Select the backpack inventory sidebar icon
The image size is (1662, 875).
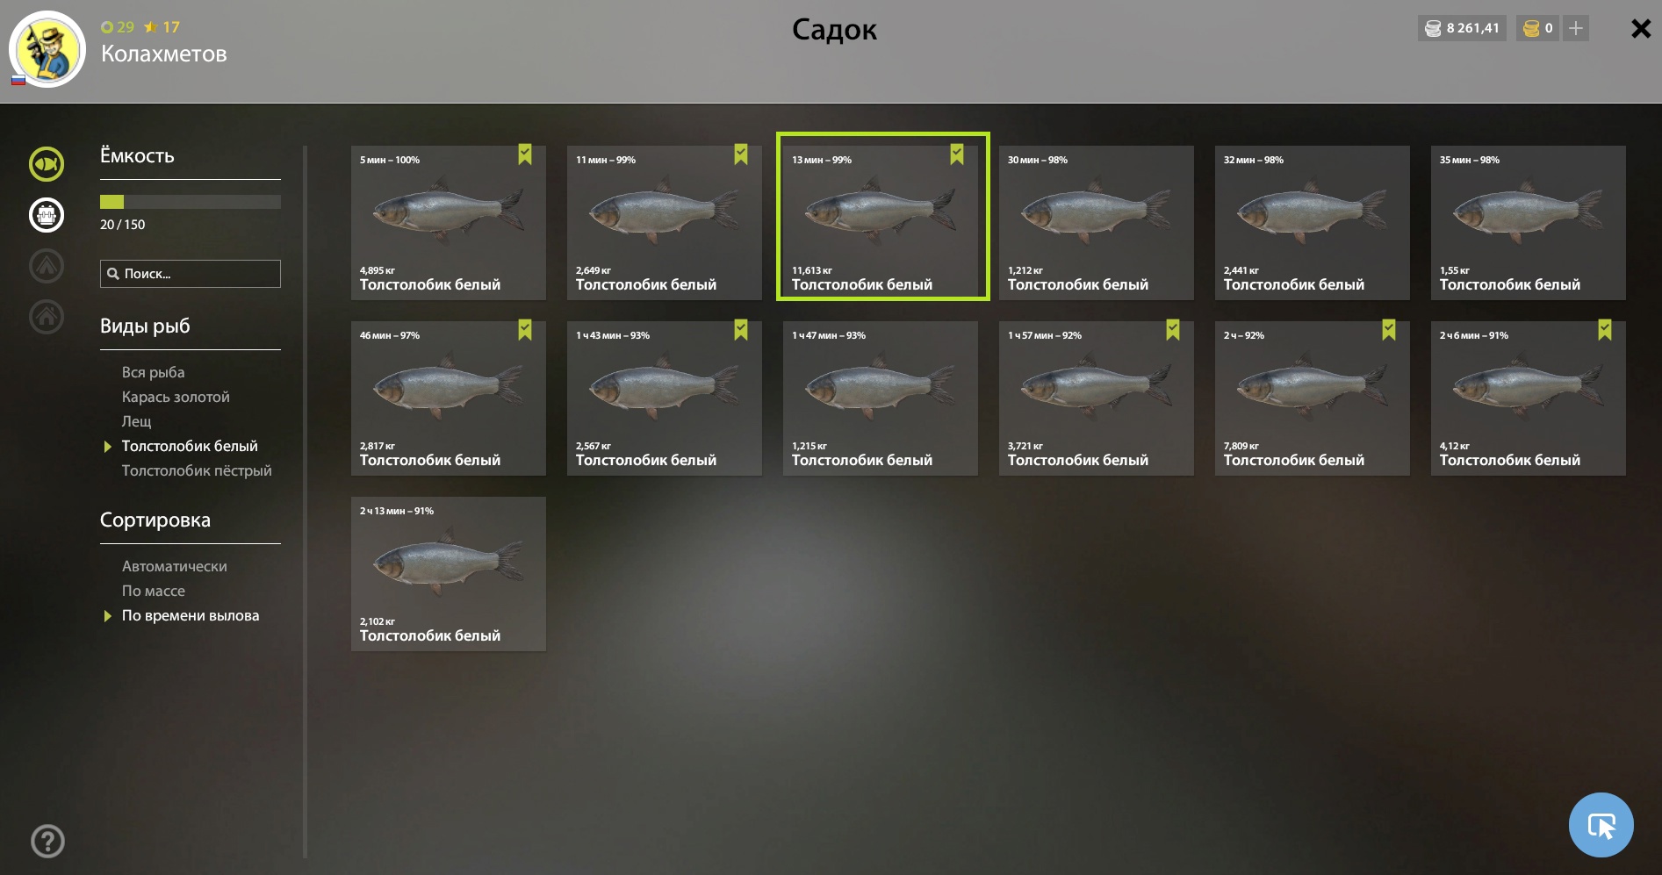47,215
